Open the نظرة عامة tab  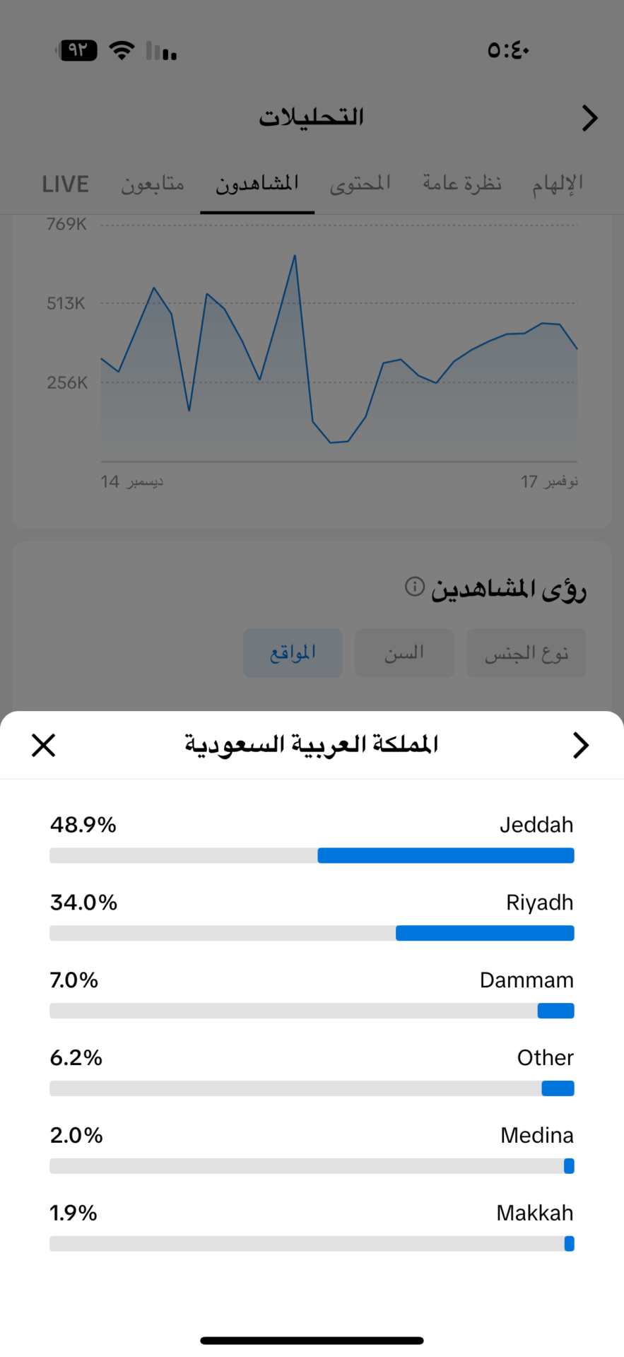[x=462, y=184]
